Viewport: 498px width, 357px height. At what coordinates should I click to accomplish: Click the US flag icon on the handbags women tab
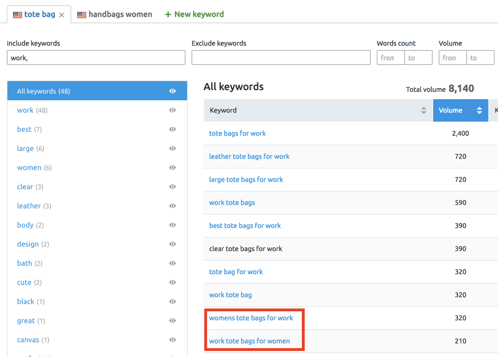tap(81, 14)
